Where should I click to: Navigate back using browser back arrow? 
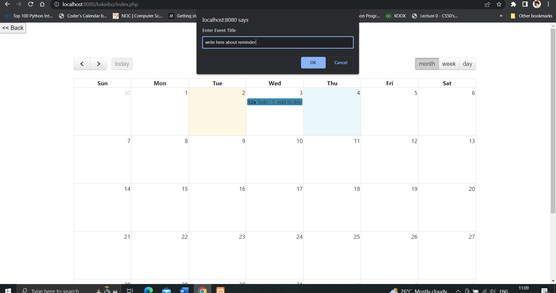click(x=8, y=4)
